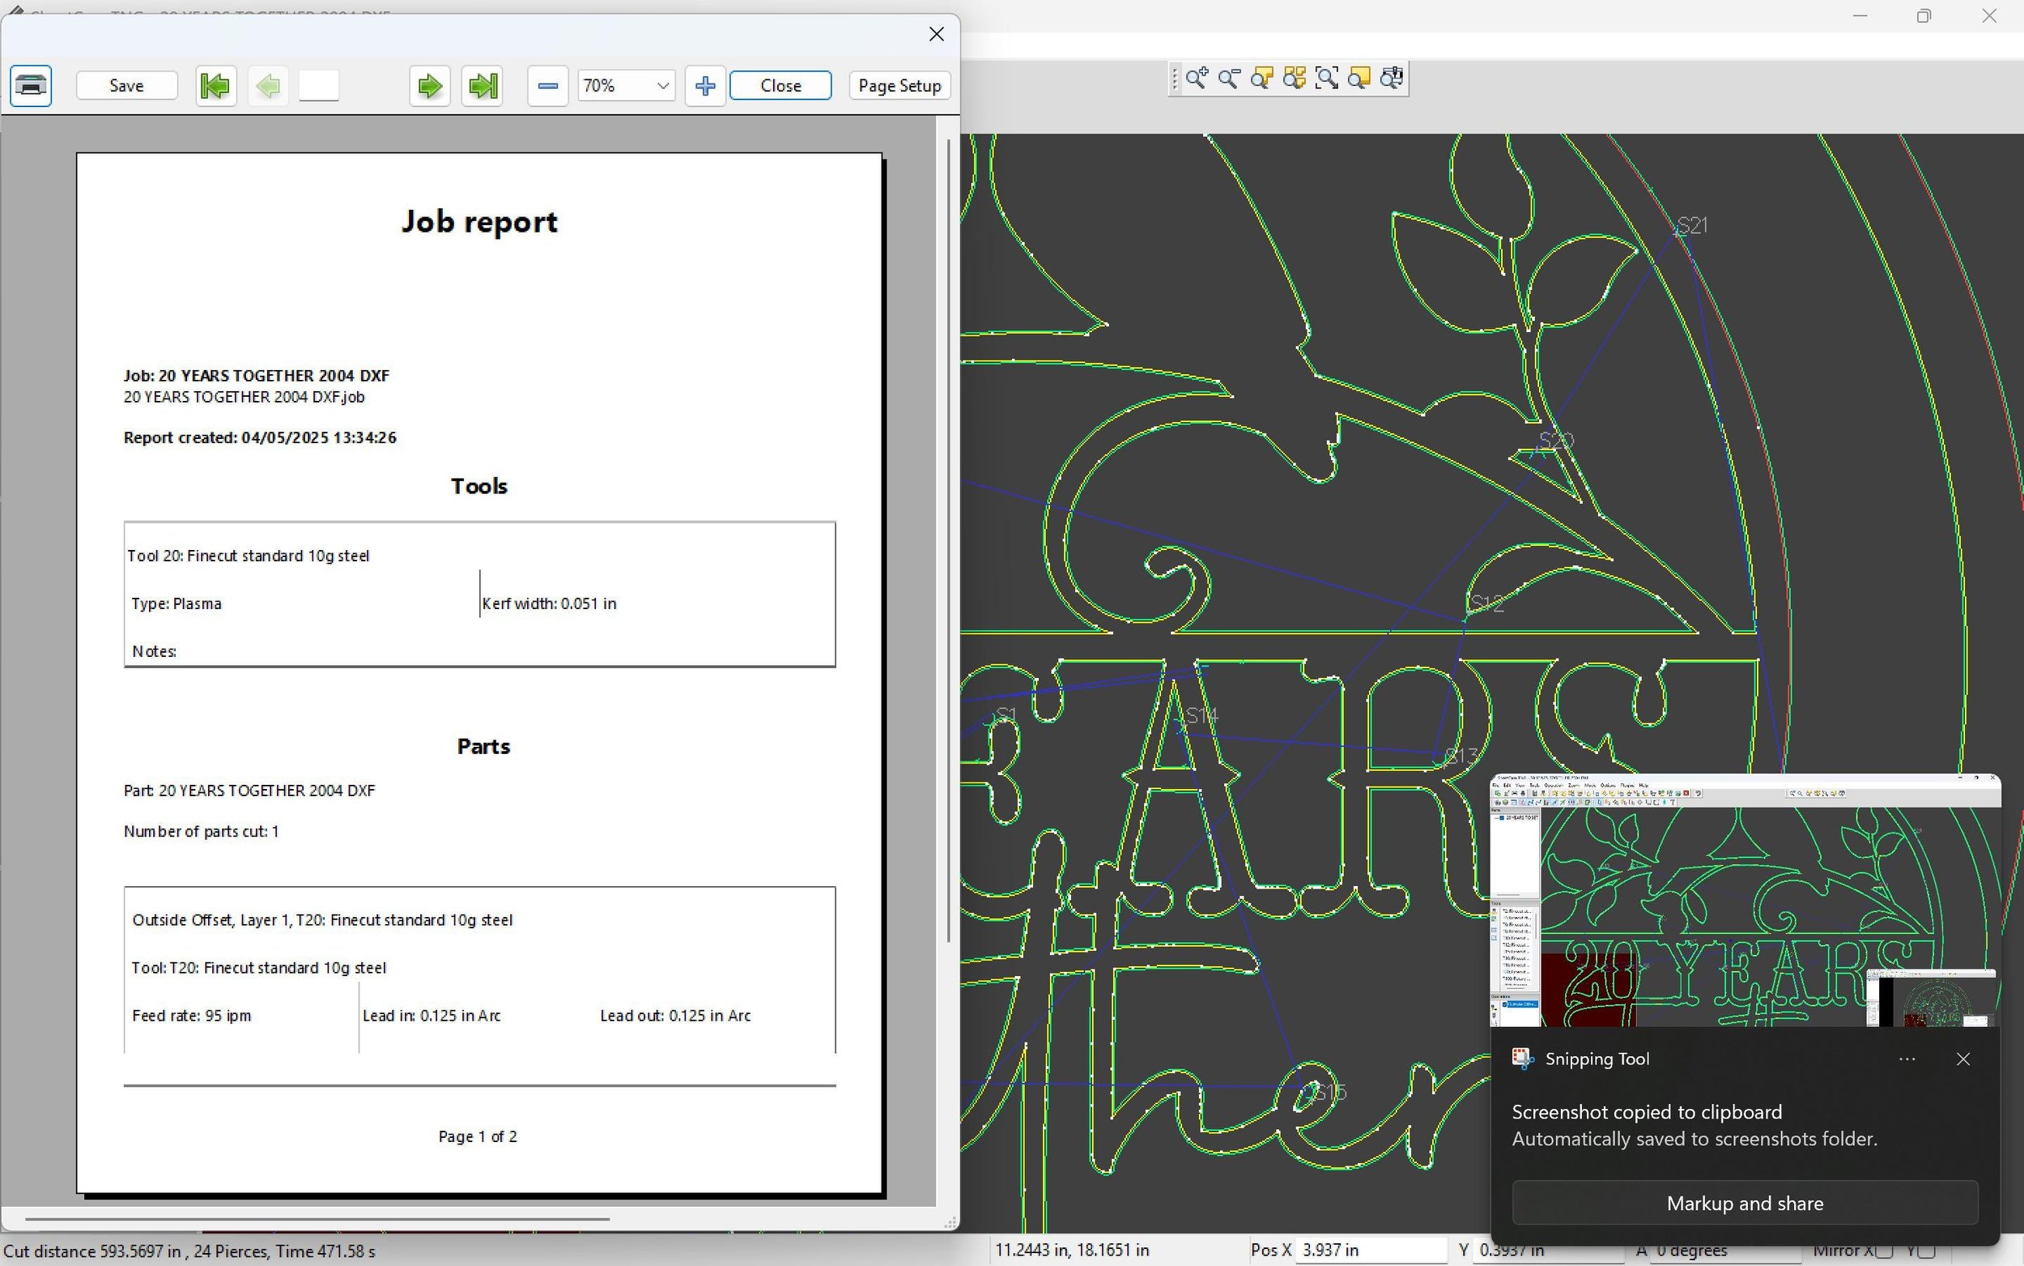Viewport: 2024px width, 1266px height.
Task: Click 'Job report' title text
Action: 479,222
